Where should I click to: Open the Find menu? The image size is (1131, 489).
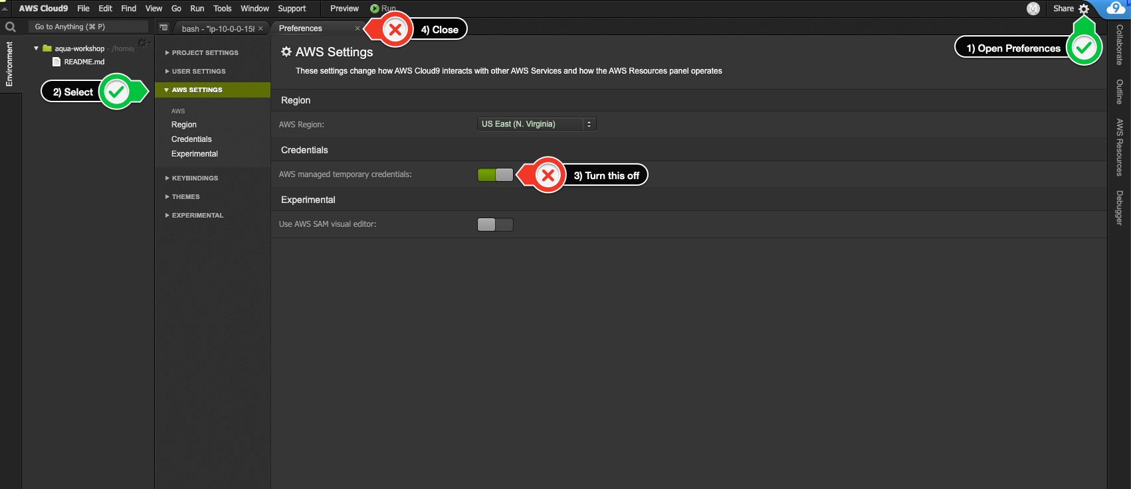[x=129, y=9]
